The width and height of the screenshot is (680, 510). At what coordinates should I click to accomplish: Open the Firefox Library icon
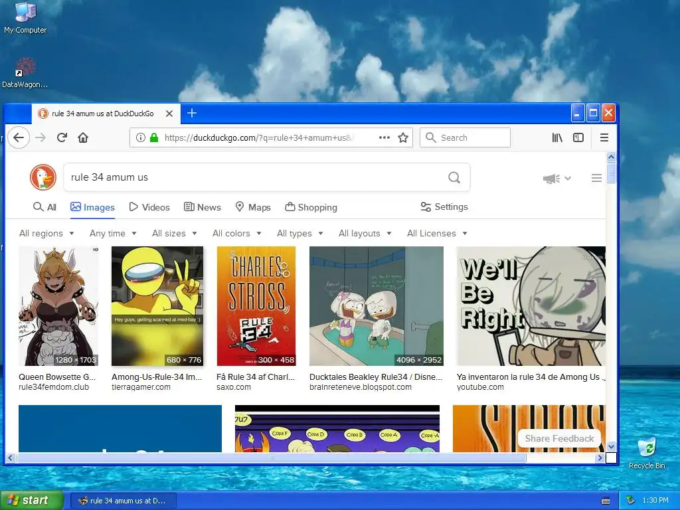coord(557,138)
